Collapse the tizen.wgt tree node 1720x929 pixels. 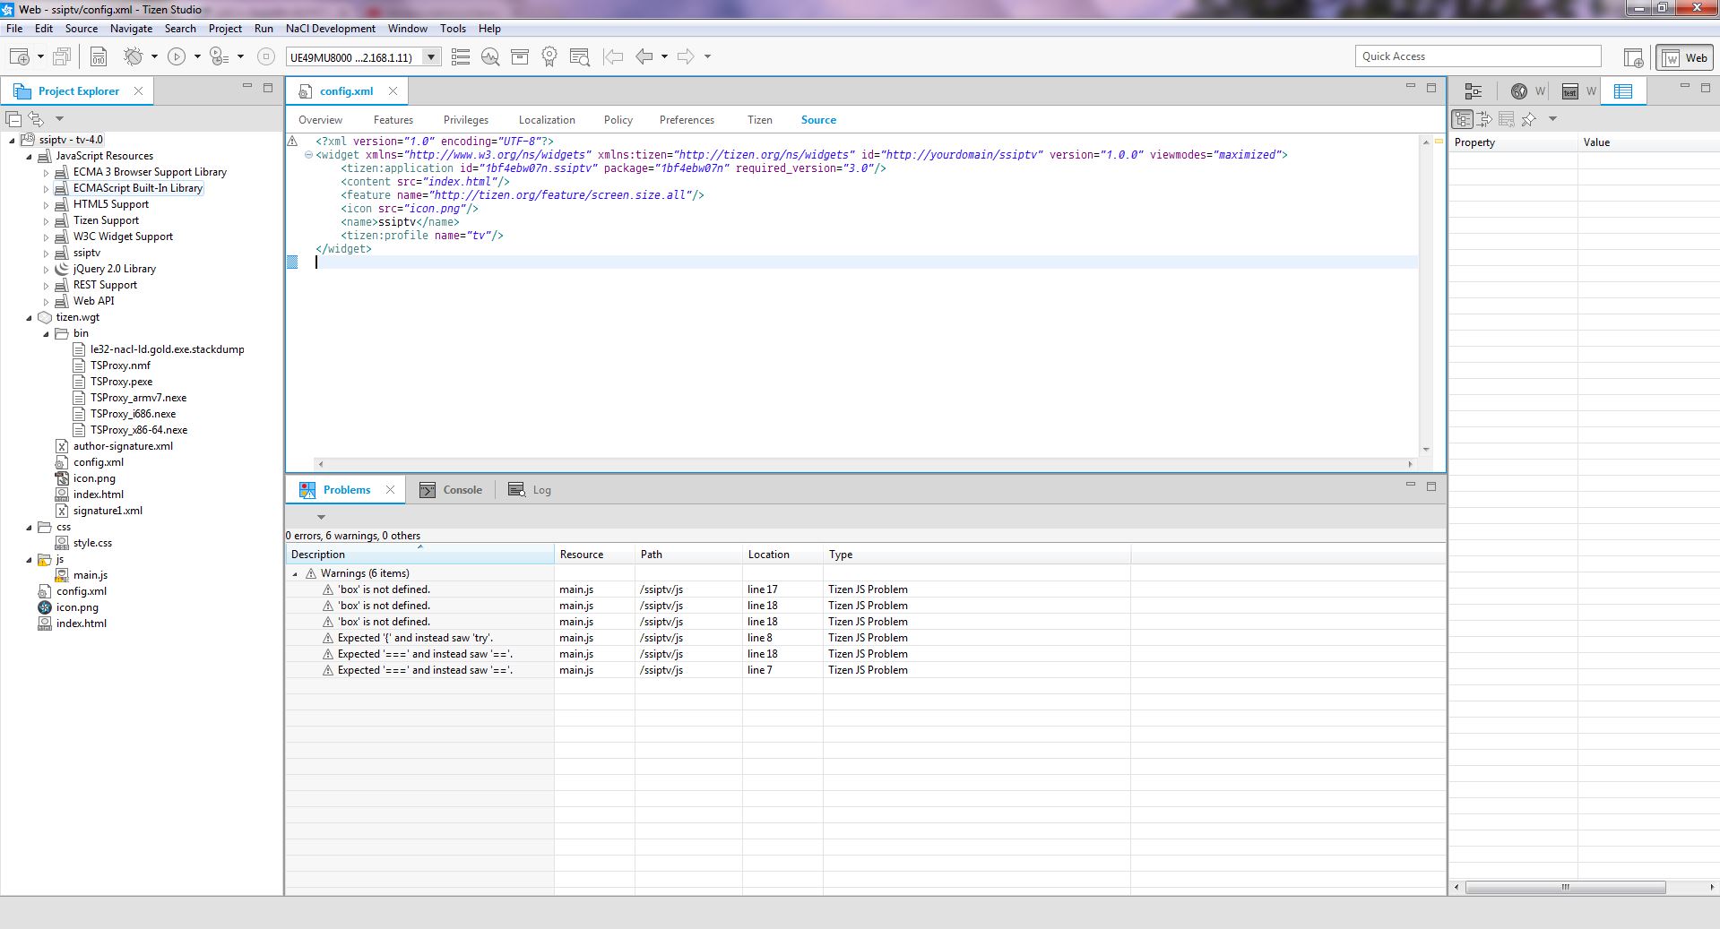(x=29, y=317)
